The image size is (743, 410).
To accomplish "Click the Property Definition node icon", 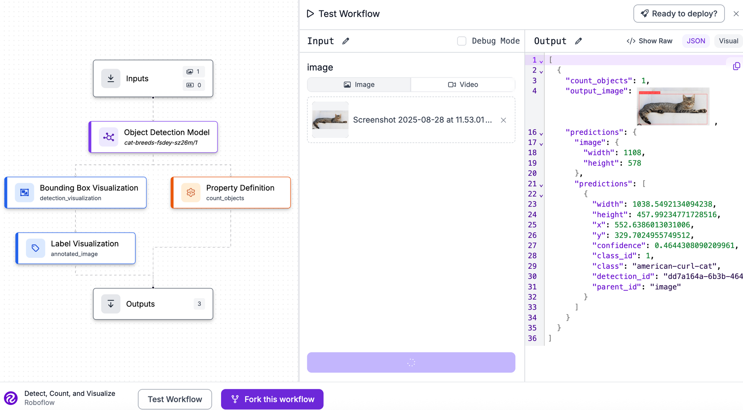I will 191,192.
